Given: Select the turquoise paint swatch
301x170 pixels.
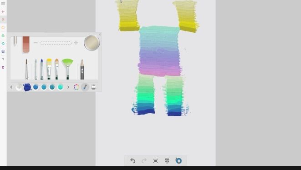Looking at the screenshot, I should point(60,87).
